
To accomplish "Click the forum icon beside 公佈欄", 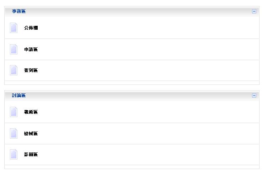I will [14, 28].
